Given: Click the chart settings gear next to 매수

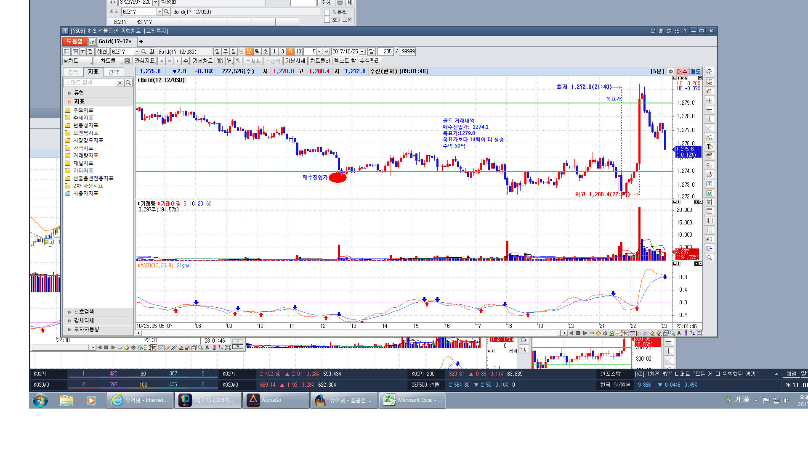Looking at the screenshot, I should click(x=671, y=71).
